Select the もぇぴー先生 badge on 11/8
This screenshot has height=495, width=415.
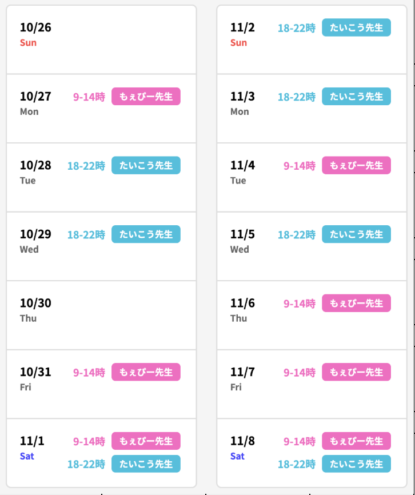tap(356, 441)
